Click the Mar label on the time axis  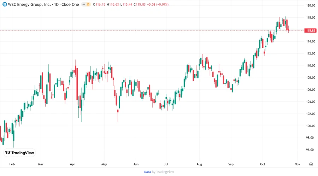pyautogui.click(x=41, y=164)
